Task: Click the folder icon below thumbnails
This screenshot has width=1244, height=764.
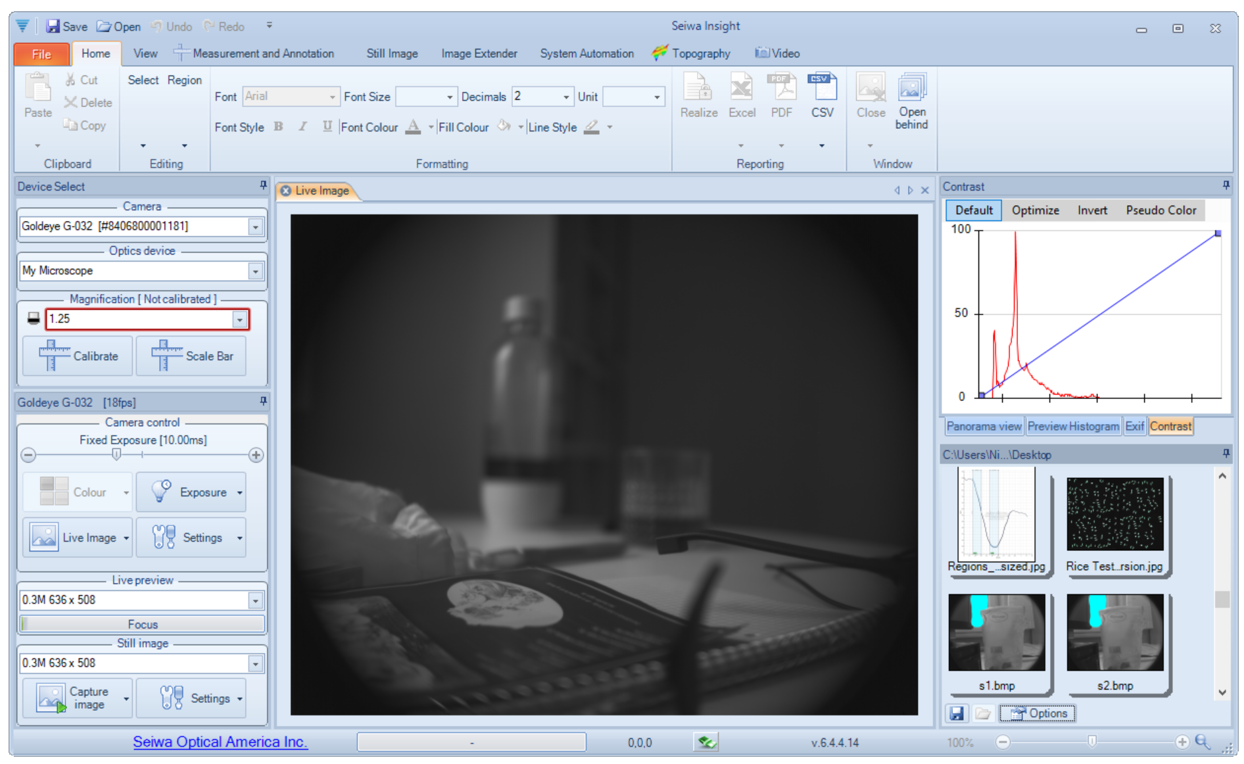Action: click(x=982, y=713)
